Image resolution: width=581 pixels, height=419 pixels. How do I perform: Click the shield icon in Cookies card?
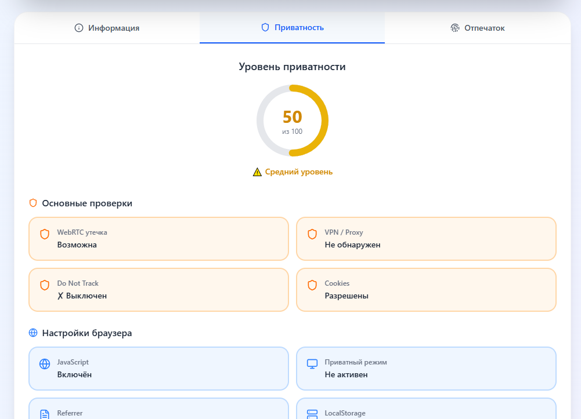coord(312,285)
